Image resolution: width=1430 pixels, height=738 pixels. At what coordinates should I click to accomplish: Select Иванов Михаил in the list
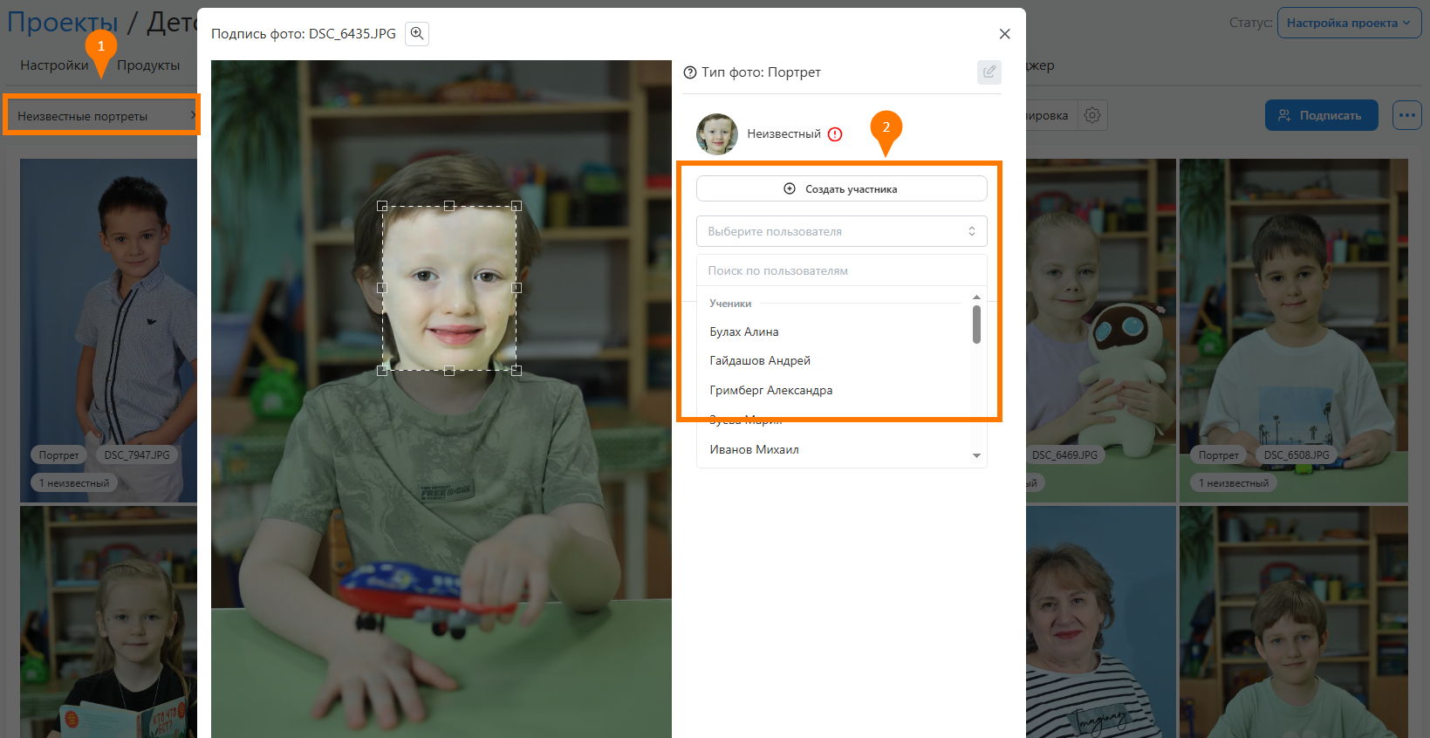(754, 450)
